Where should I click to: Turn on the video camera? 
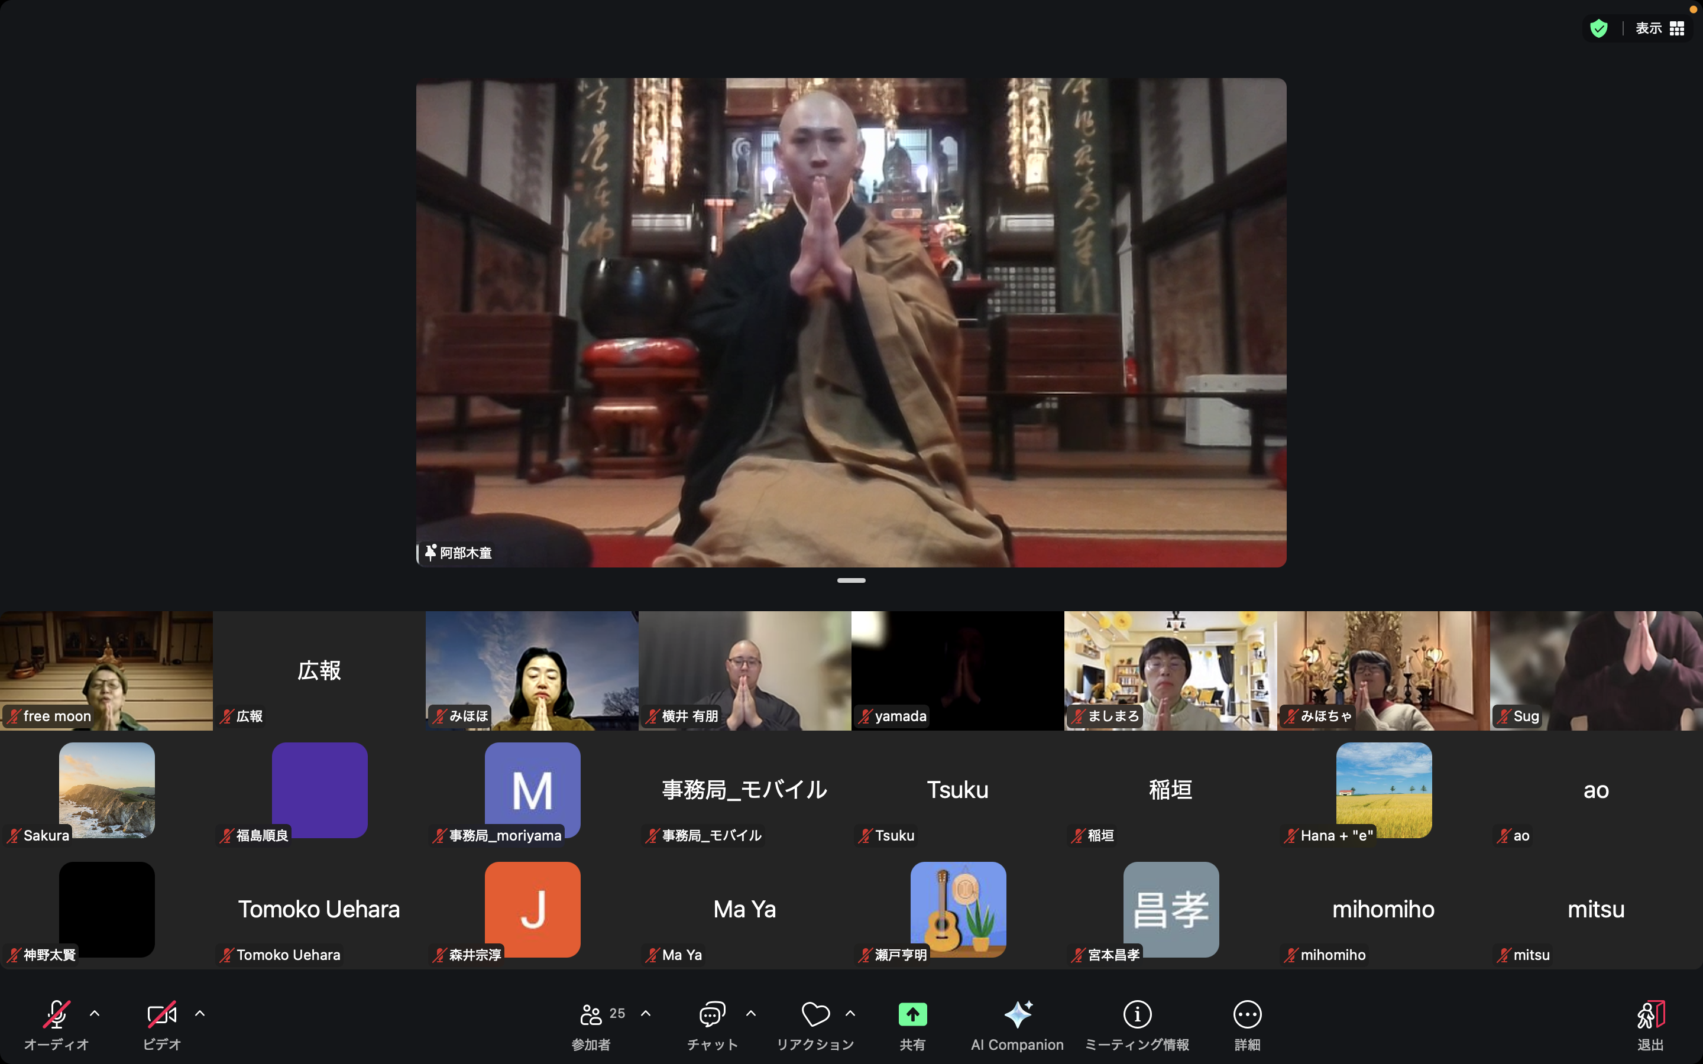162,1014
